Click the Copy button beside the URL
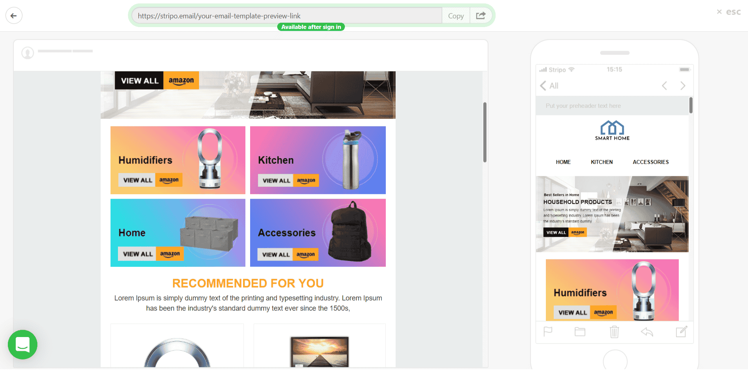Image resolution: width=748 pixels, height=370 pixels. coord(456,16)
